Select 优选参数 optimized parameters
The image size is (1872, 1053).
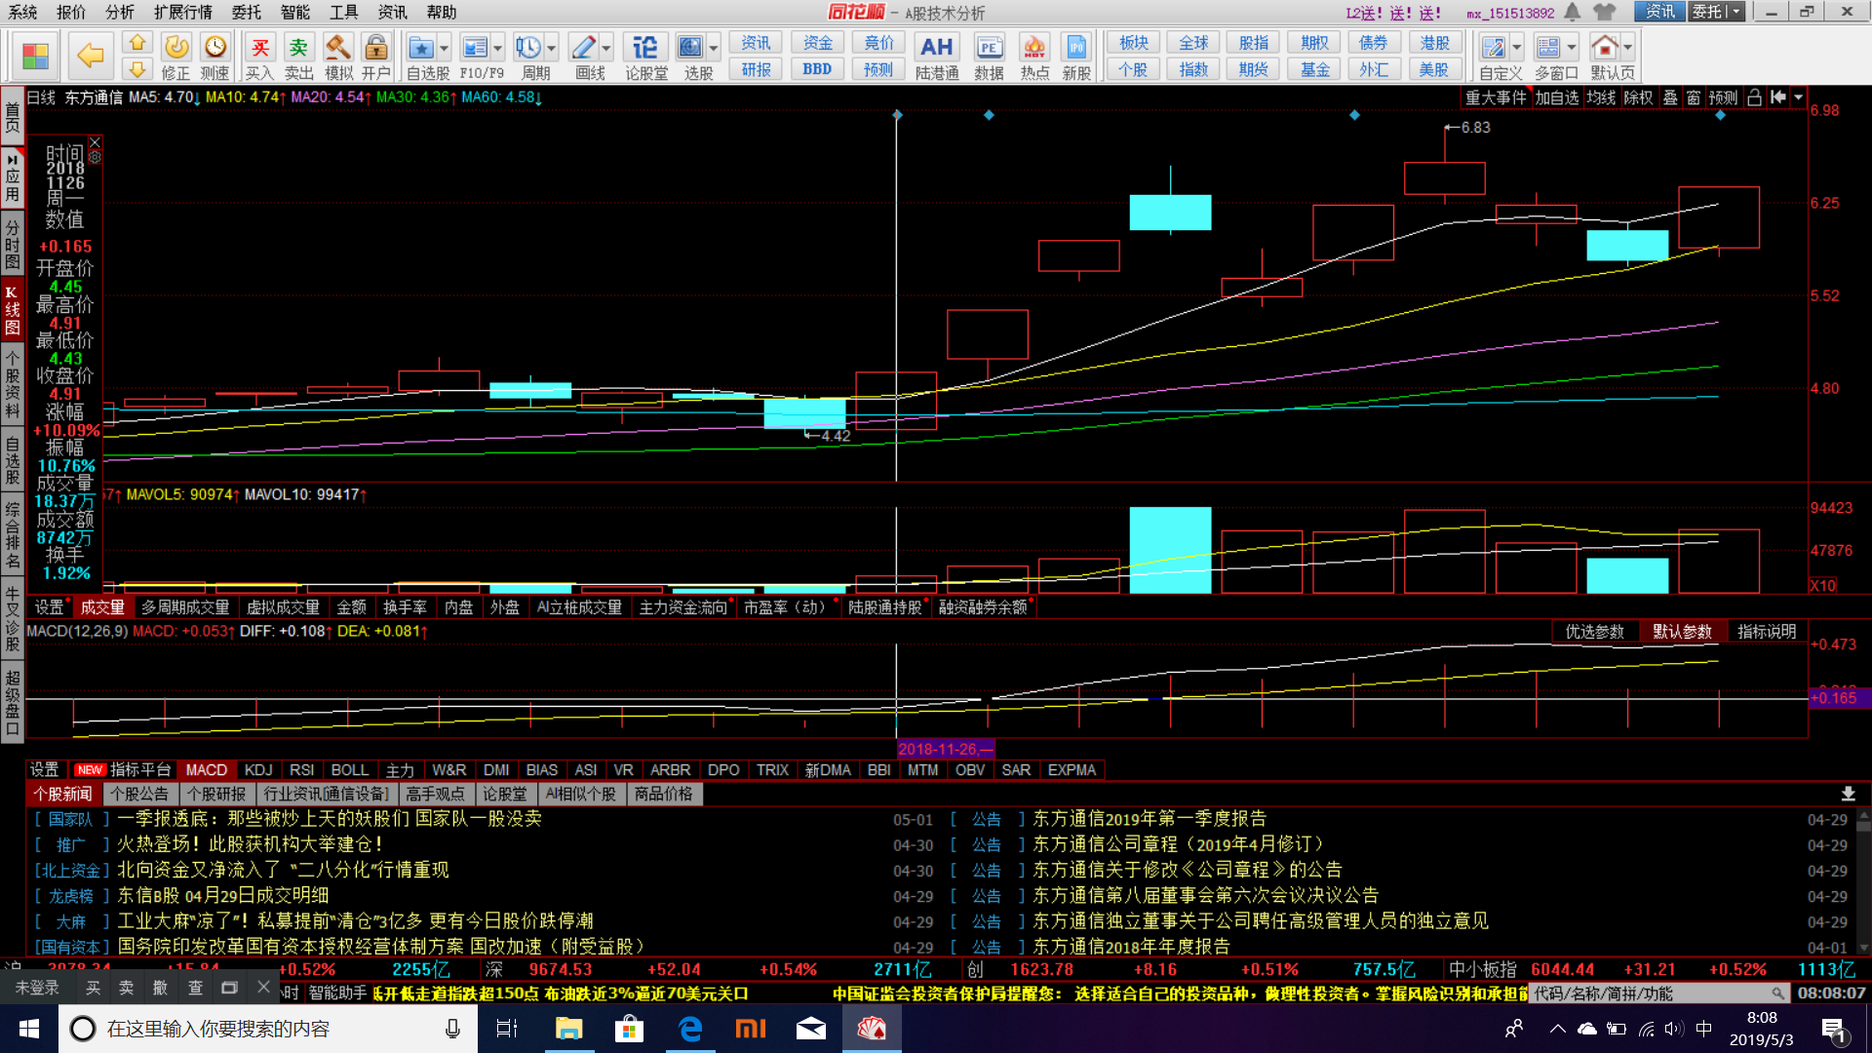tap(1595, 632)
